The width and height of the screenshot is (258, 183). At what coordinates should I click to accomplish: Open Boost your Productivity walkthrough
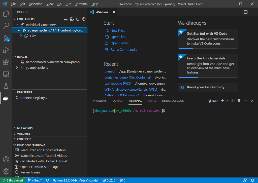tap(208, 87)
